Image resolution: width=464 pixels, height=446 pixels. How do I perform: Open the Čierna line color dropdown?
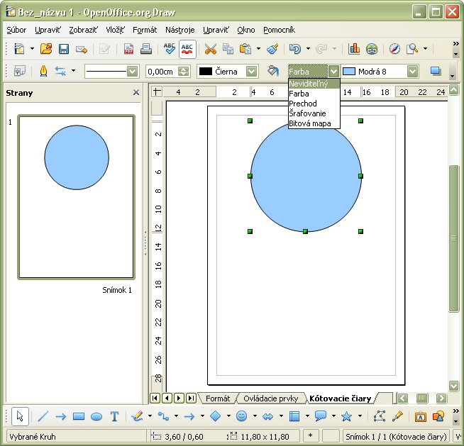[252, 72]
